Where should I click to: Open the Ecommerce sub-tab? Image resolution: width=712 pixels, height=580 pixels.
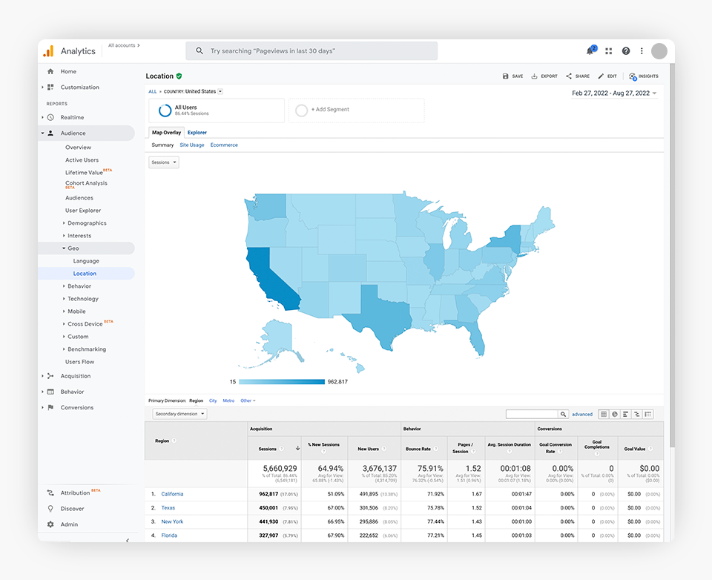[x=224, y=145]
